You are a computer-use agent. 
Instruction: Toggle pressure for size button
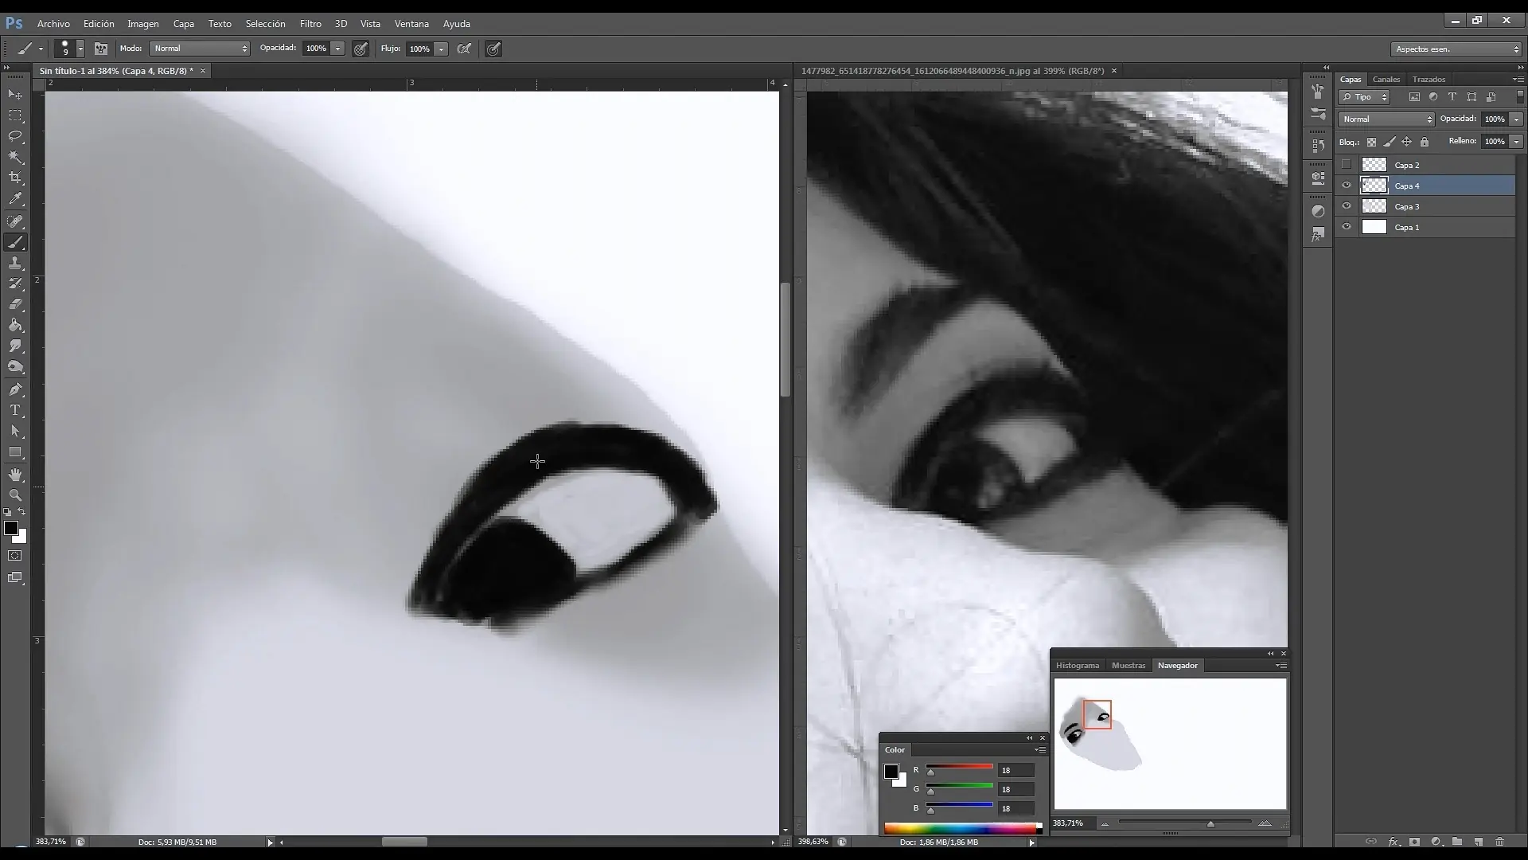click(x=493, y=49)
